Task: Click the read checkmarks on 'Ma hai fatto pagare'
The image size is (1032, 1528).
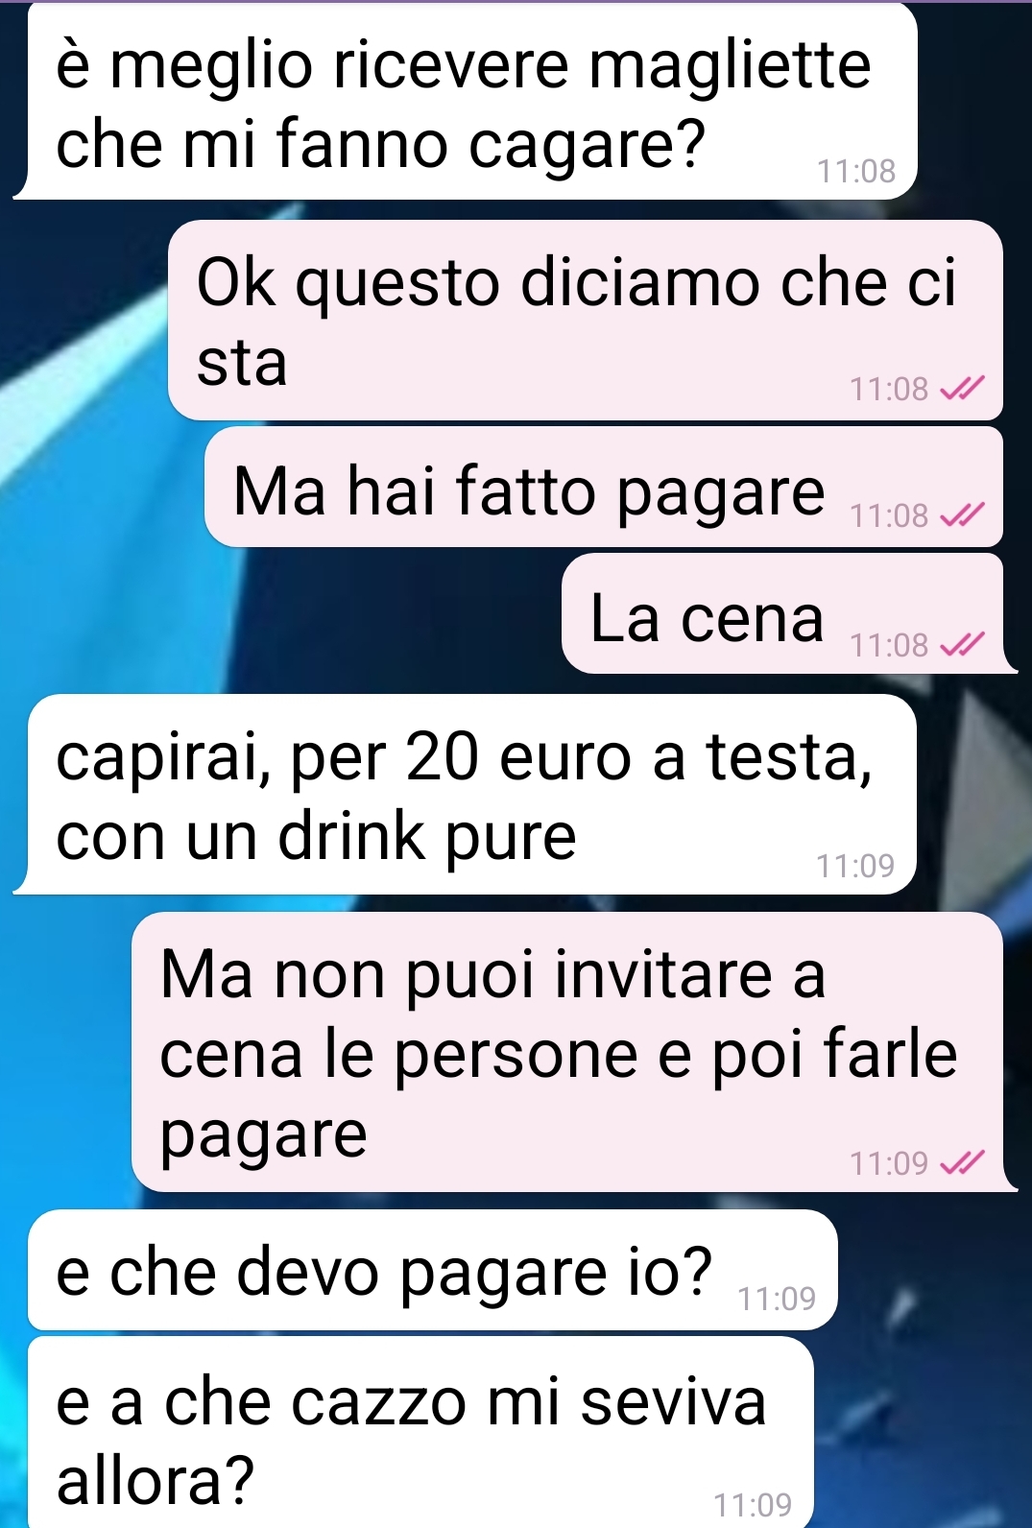Action: (961, 516)
